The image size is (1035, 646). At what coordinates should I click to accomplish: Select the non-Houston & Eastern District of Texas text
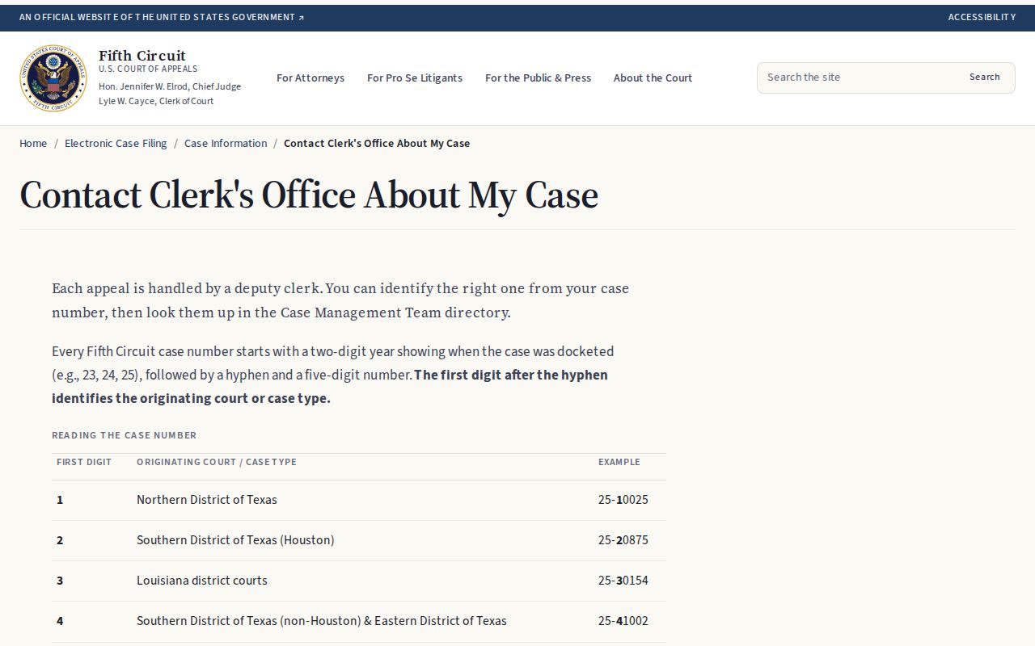[322, 621]
